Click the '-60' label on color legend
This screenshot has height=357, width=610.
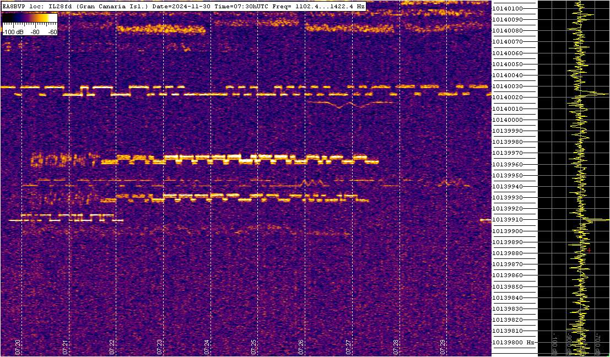click(x=51, y=32)
